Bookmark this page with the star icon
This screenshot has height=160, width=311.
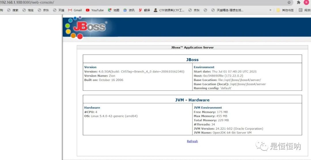[x=289, y=2]
